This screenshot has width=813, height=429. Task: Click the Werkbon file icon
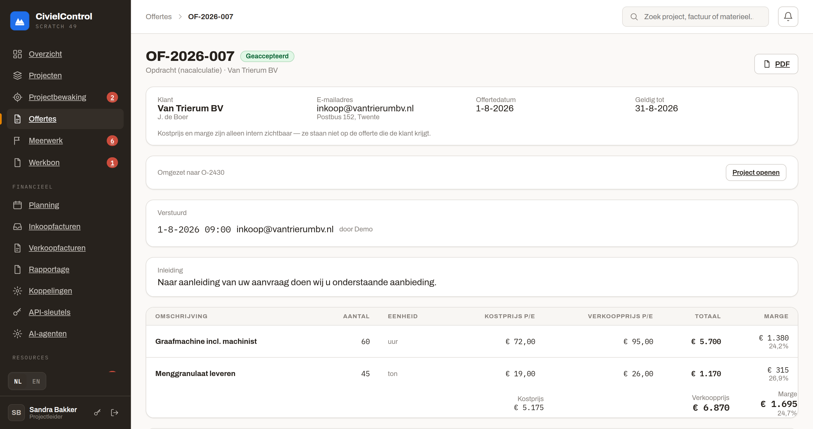[x=17, y=162]
